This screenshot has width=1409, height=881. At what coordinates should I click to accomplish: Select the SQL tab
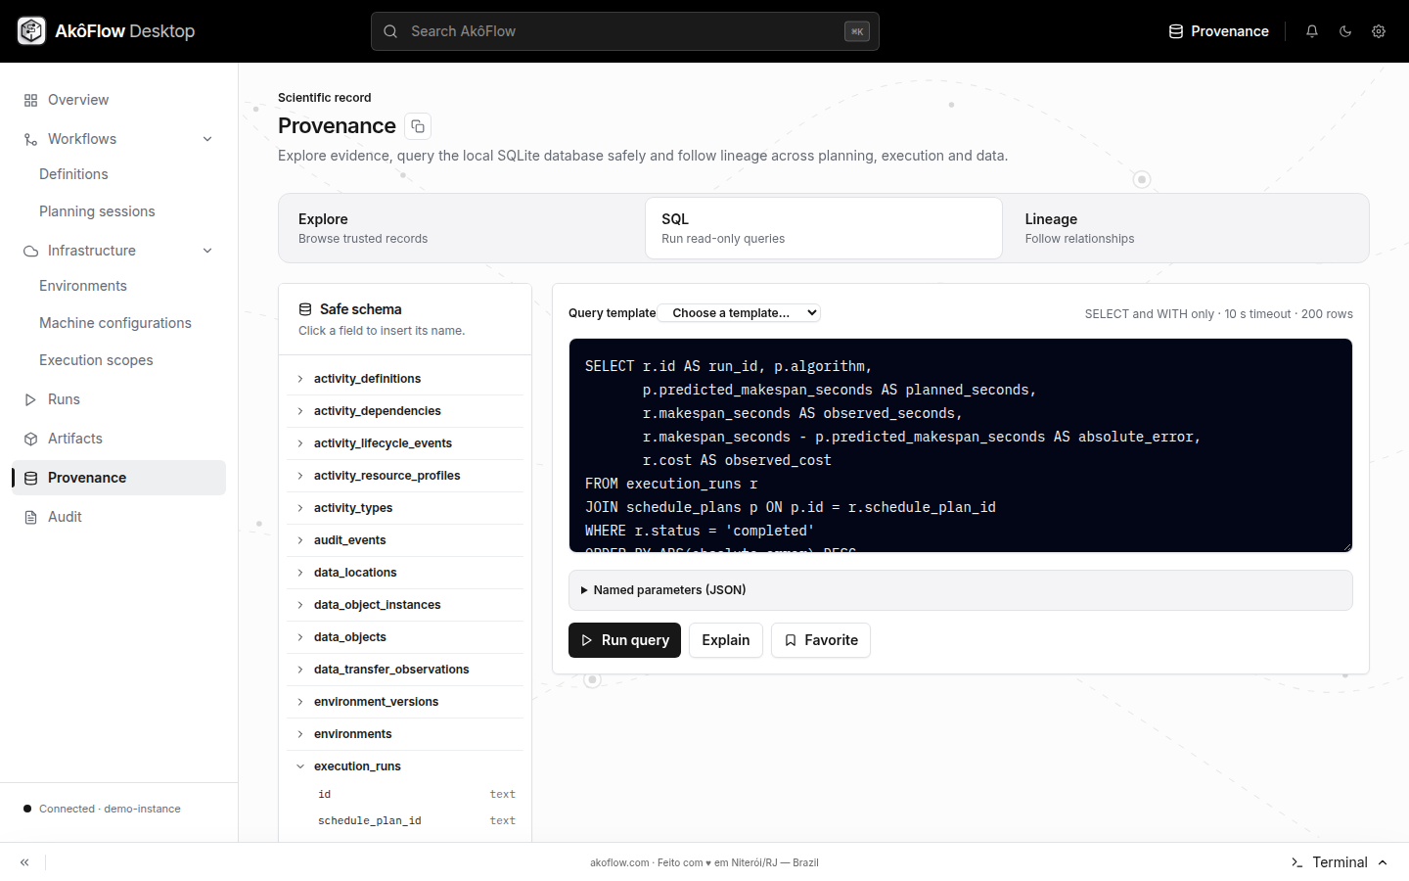824,228
